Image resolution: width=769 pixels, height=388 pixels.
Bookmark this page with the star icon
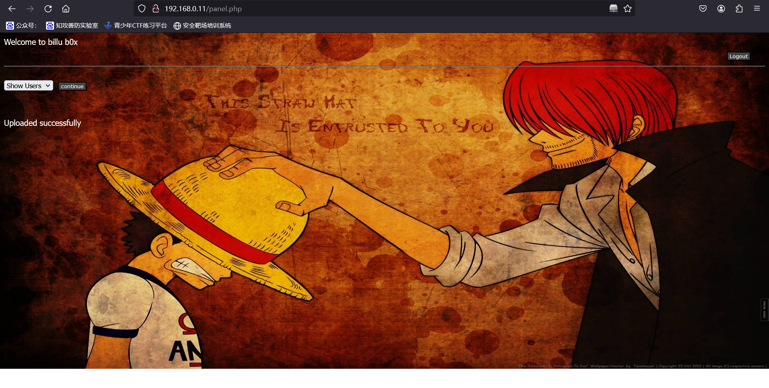tap(628, 8)
